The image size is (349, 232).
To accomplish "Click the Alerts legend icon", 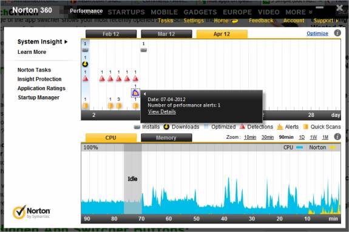I will pyautogui.click(x=280, y=127).
